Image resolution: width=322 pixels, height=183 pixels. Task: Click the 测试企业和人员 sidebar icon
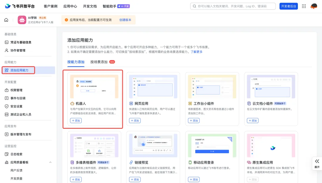(x=7, y=114)
